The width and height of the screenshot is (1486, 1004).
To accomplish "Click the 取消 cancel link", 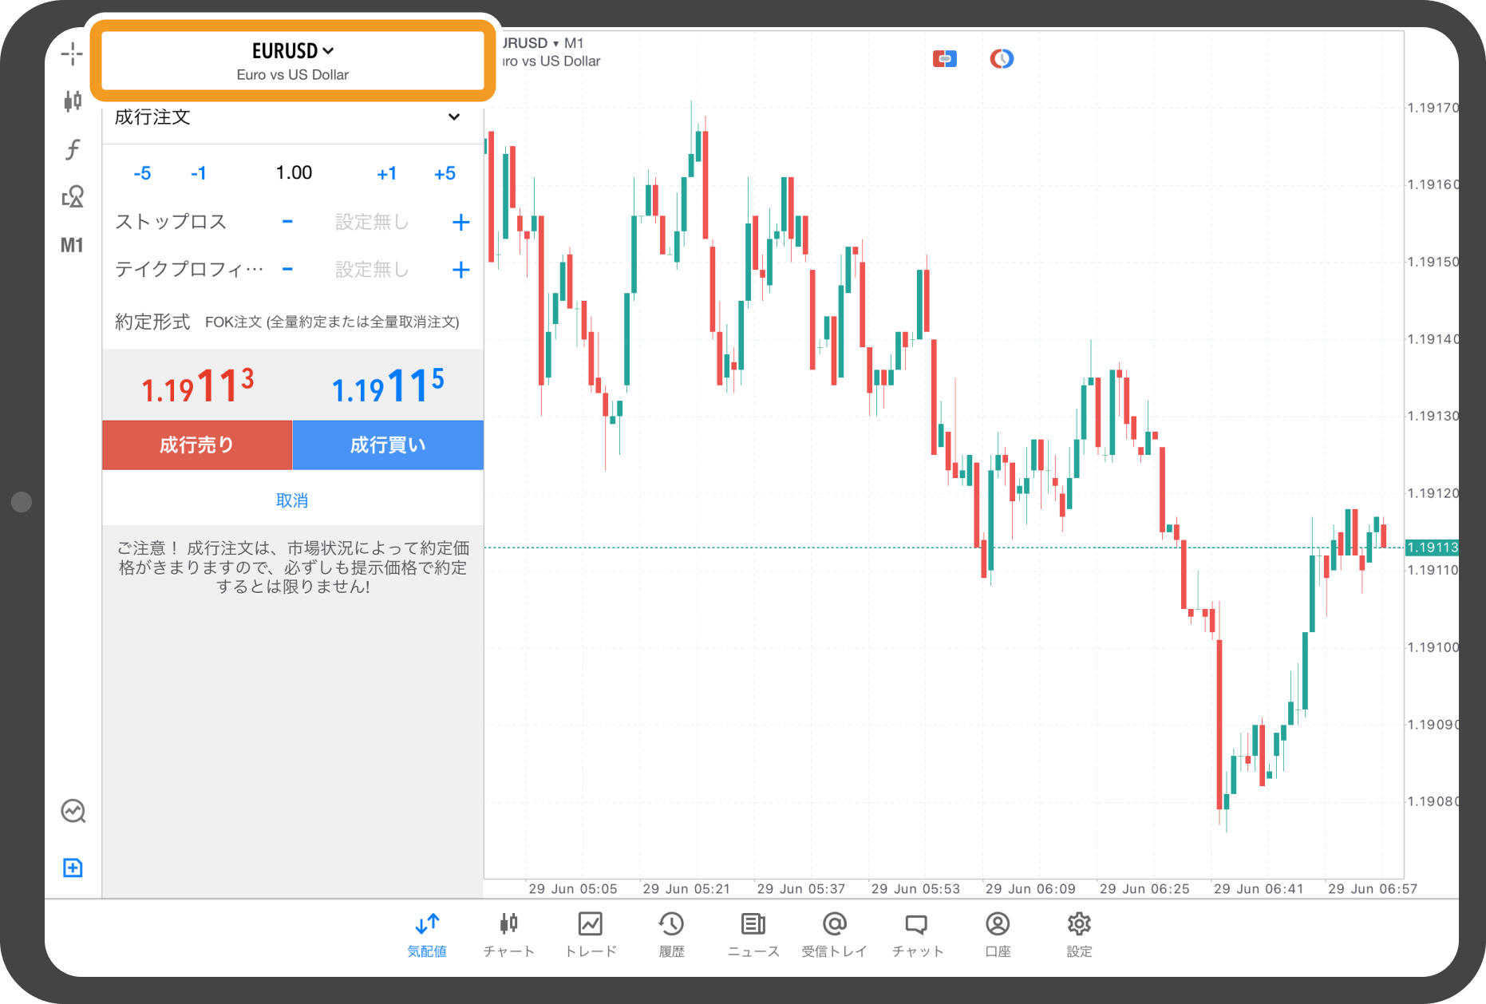I will pos(292,500).
